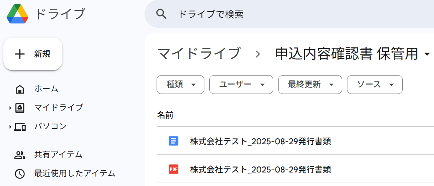Click the マイドライブ drive icon in sidebar
Image resolution: width=434 pixels, height=186 pixels.
(20, 108)
